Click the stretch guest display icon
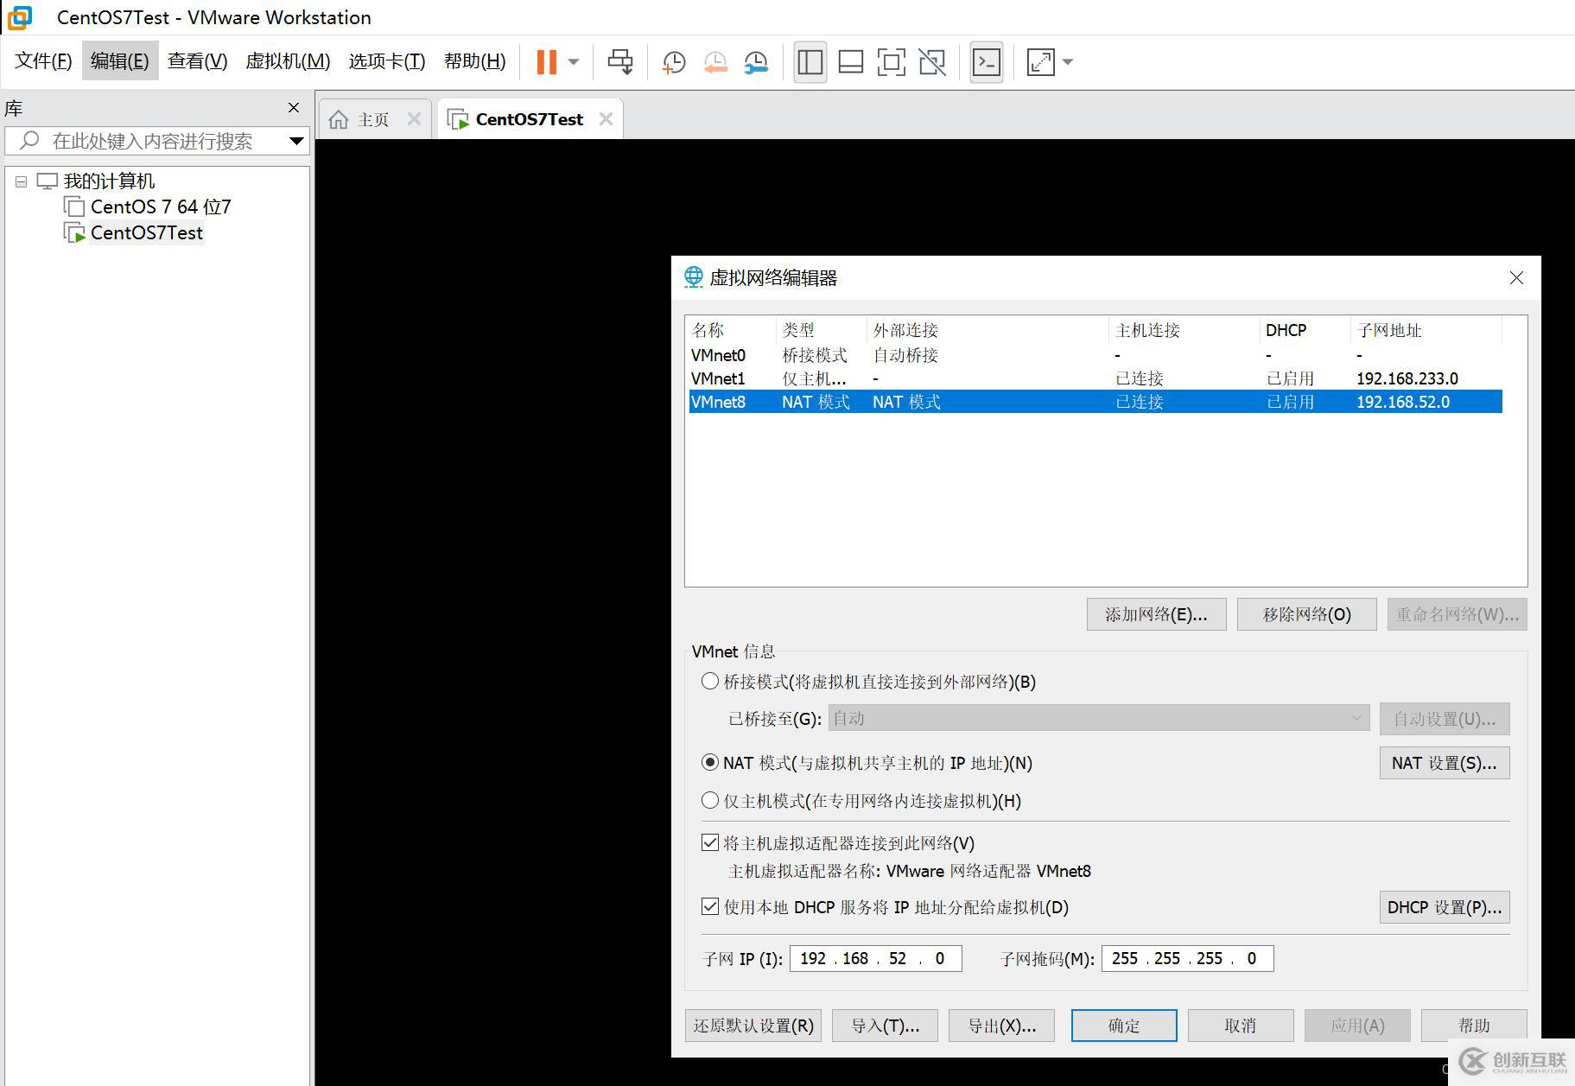Image resolution: width=1575 pixels, height=1086 pixels. tap(1040, 61)
